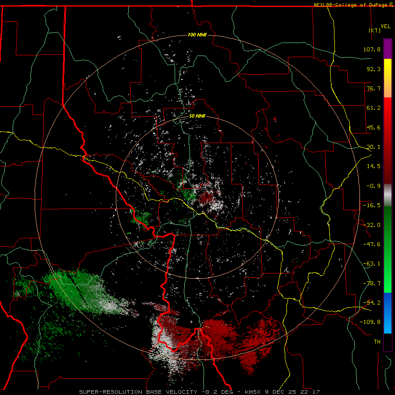Click the 45.6 value on velocity scale
Screen dimensions: 395x395
[x=373, y=127]
